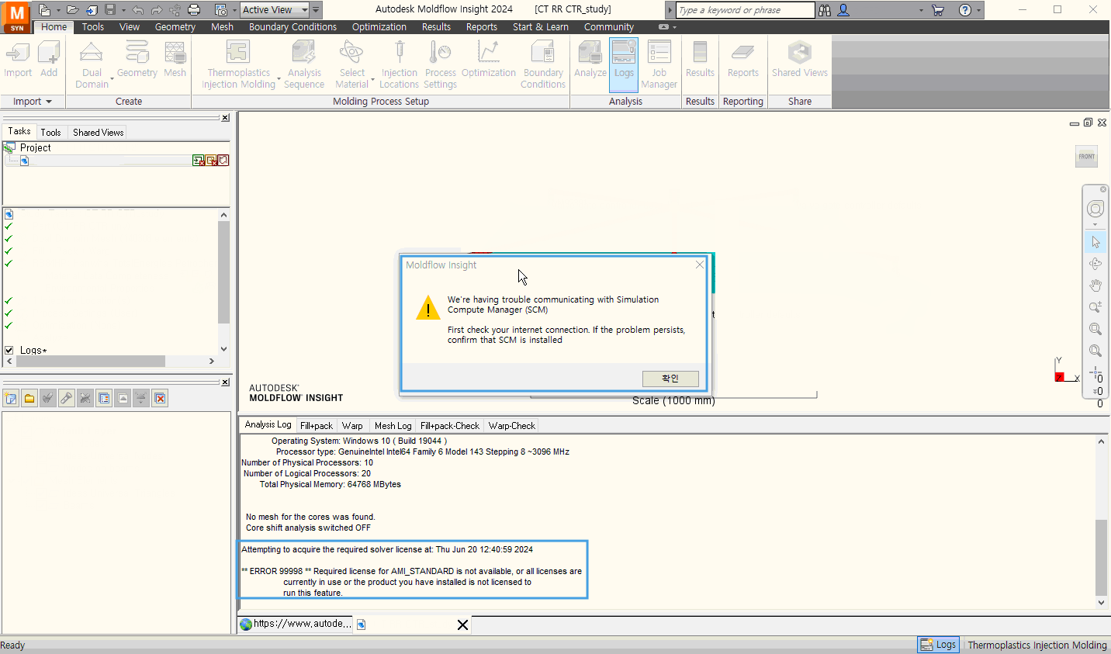Screen dimensions: 1111x654
Task: Switch to the Shared Views panel tab
Action: (99, 132)
